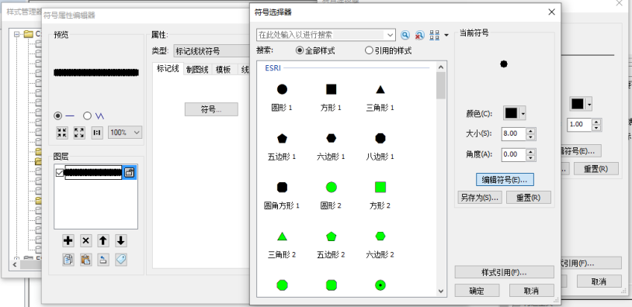Viewport: 632px width, 307px height.
Task: Select the 圆形 1 black circle symbol
Action: tap(282, 89)
